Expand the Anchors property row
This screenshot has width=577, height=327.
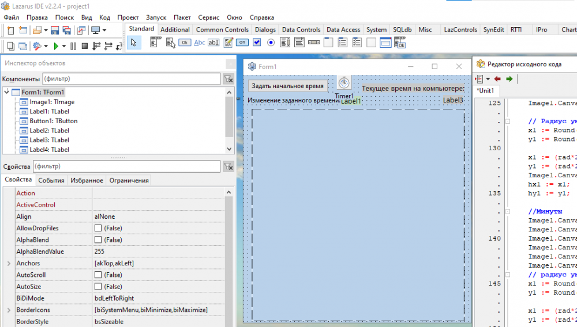pos(8,263)
